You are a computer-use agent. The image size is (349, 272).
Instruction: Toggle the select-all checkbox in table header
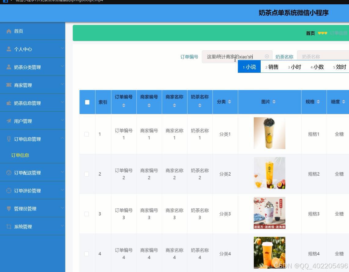(87, 102)
